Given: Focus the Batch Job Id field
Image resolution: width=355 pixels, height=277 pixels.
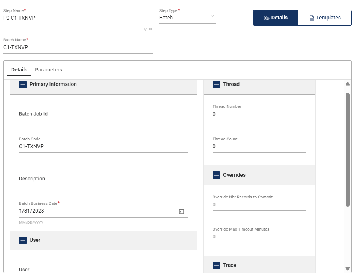Looking at the screenshot, I should [103, 114].
